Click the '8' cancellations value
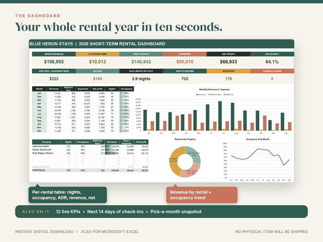This screenshot has height=242, width=323. 272,79
